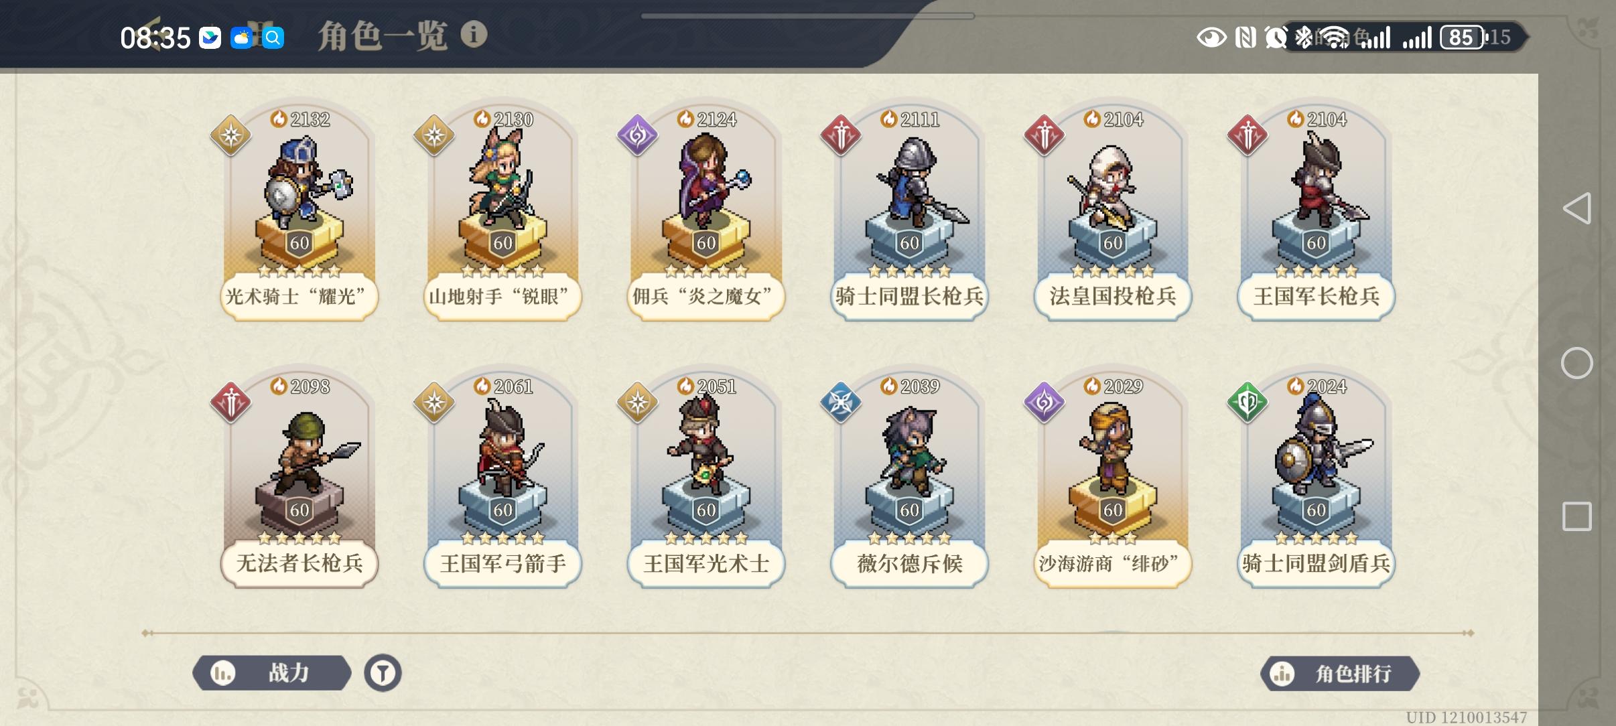
Task: Click the green shield badge on 骑士同盟剑盾兵
Action: pyautogui.click(x=1248, y=403)
